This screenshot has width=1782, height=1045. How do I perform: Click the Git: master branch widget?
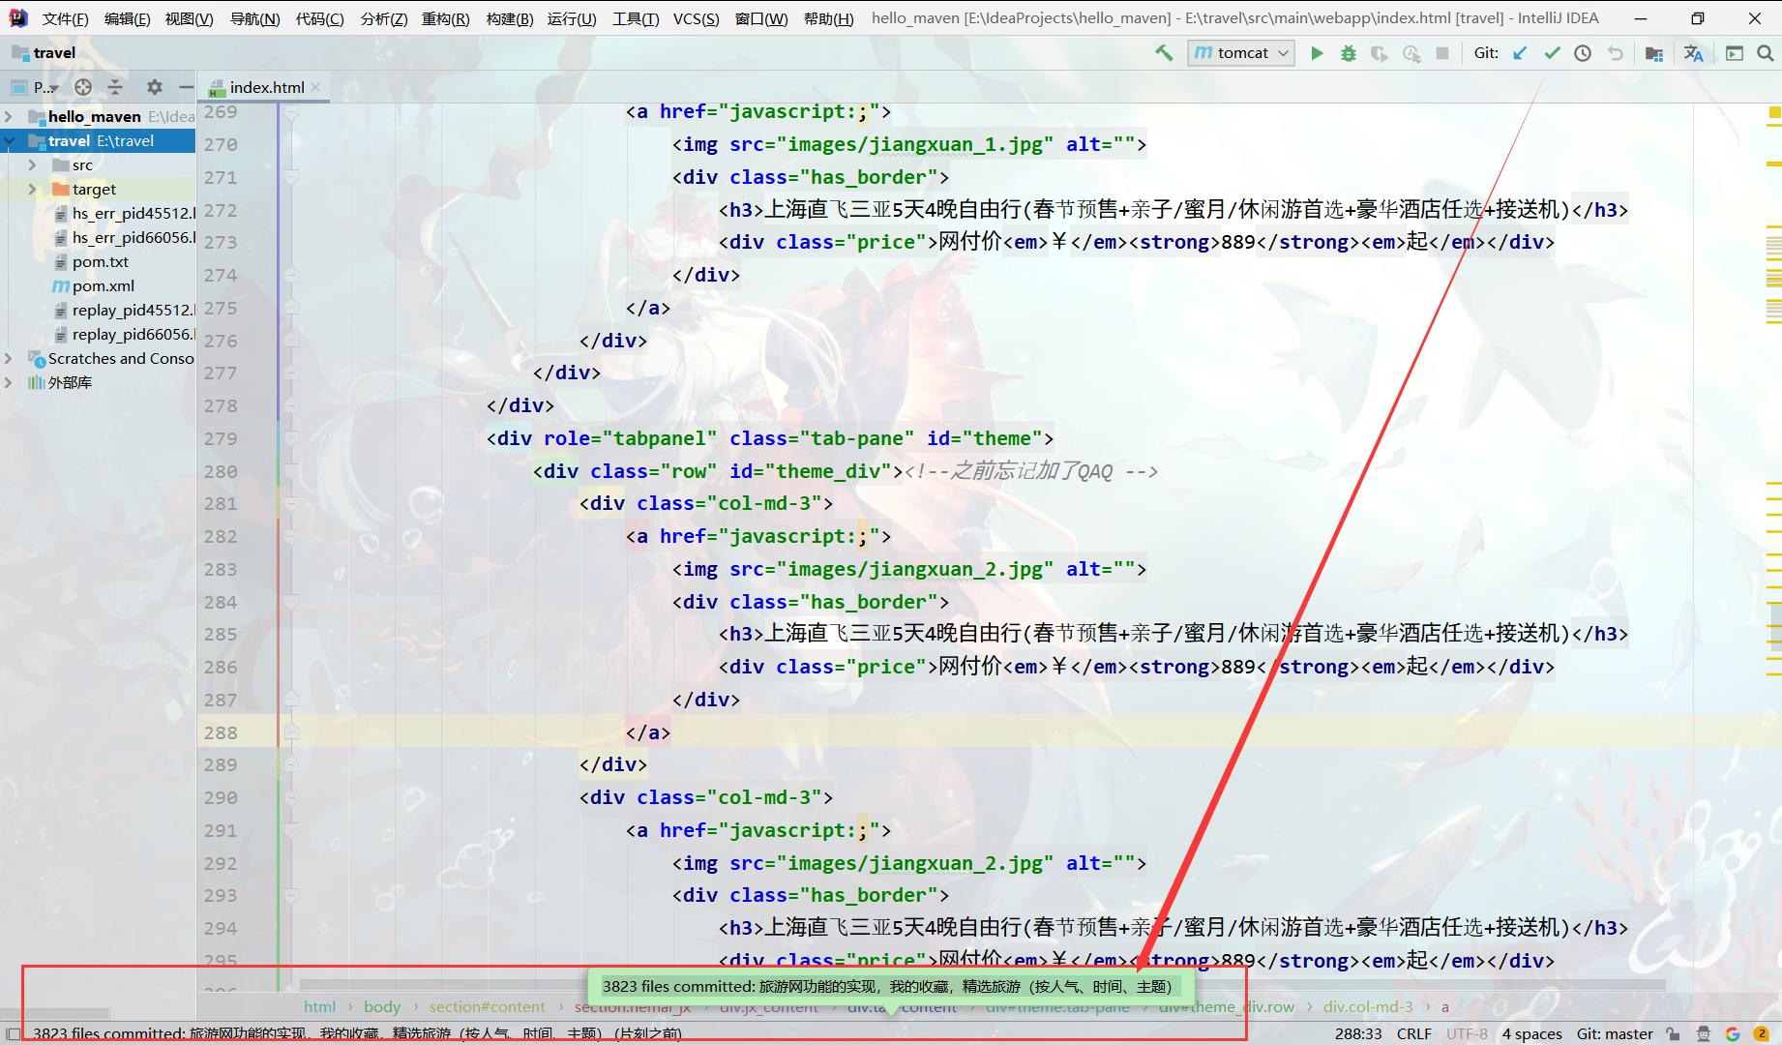click(1615, 1033)
